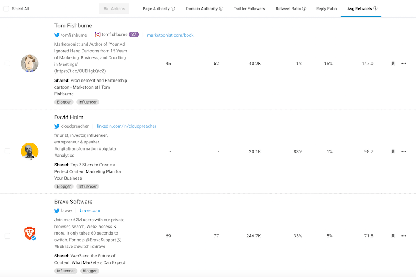
Task: Click the Twitter icon next to brave handle
Action: coord(57,210)
